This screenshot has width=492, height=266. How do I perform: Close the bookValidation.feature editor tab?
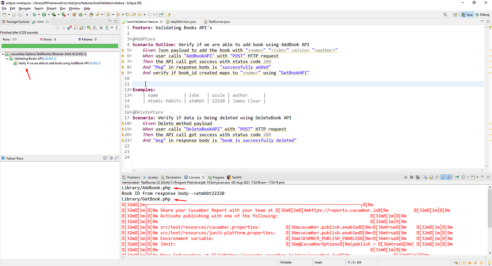click(161, 22)
